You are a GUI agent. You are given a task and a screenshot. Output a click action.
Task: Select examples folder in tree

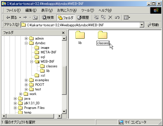click(42, 80)
